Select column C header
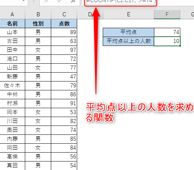The height and width of the screenshot is (170, 194). click(64, 14)
